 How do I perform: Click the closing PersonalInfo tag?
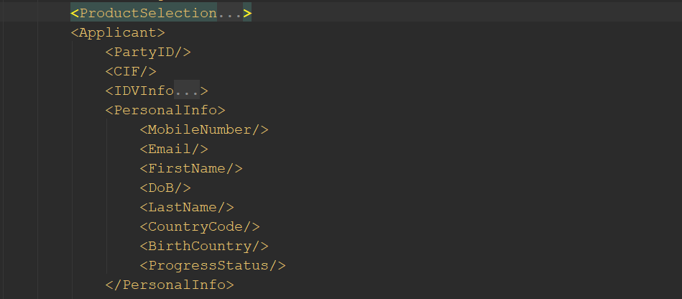(x=170, y=285)
